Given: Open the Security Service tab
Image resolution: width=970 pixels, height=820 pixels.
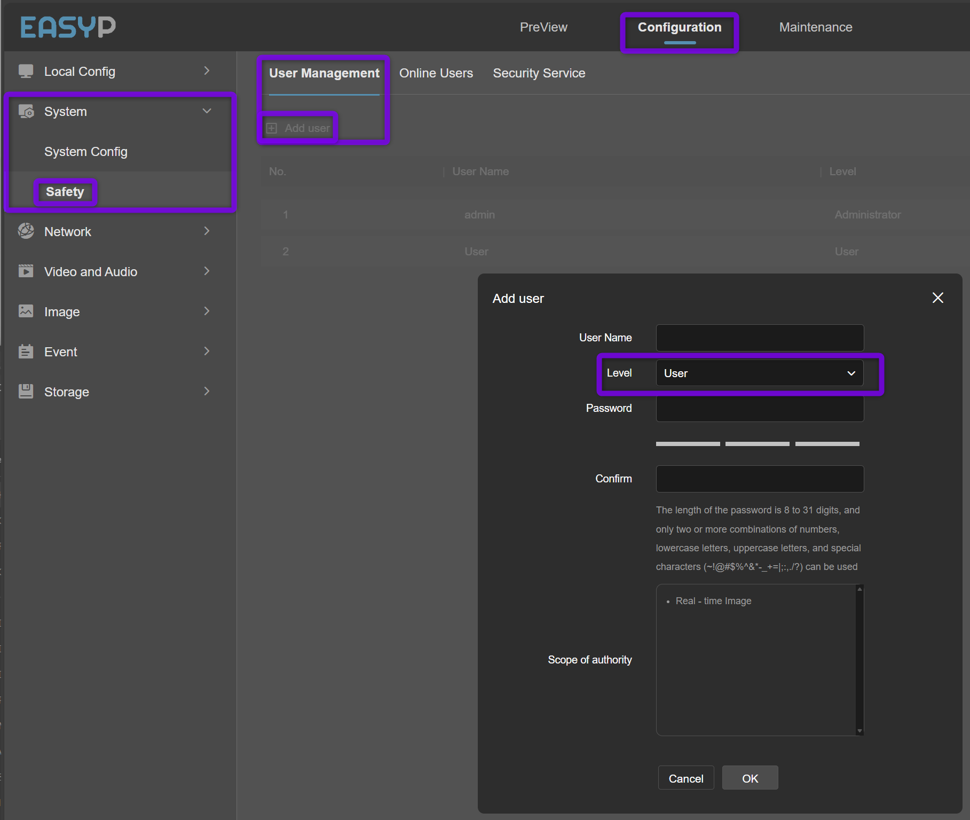Looking at the screenshot, I should coord(539,73).
